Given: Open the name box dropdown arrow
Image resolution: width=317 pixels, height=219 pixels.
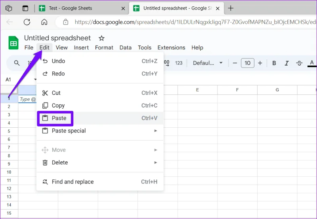Looking at the screenshot, I should (35, 79).
